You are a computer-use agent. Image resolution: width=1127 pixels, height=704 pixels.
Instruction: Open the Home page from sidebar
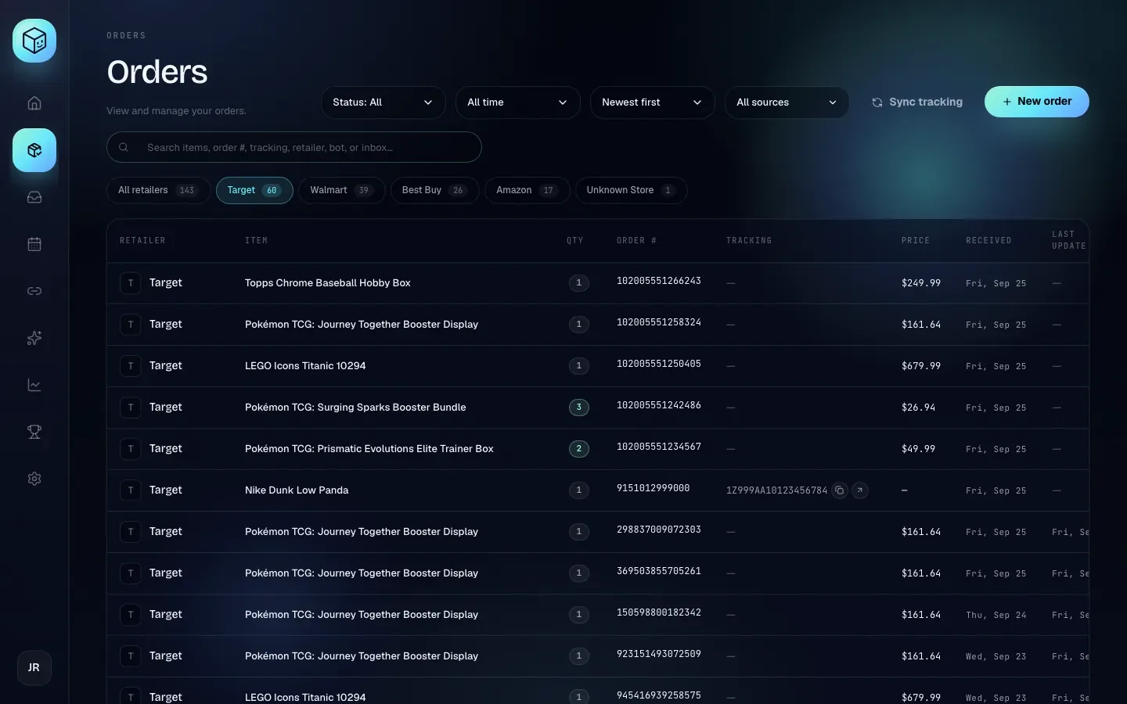pyautogui.click(x=34, y=103)
